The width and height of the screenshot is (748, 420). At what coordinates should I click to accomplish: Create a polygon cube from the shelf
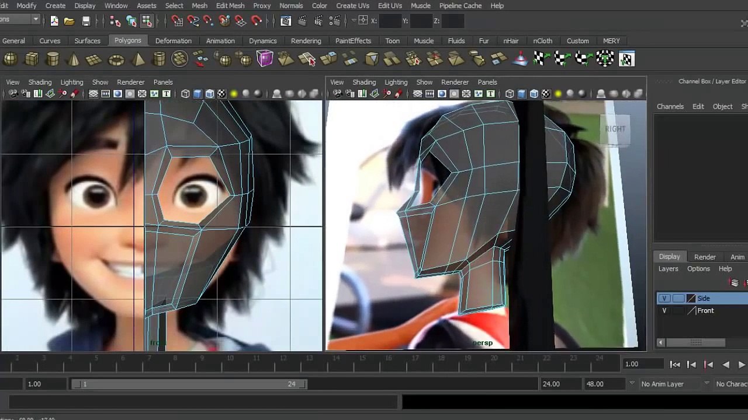[x=32, y=59]
